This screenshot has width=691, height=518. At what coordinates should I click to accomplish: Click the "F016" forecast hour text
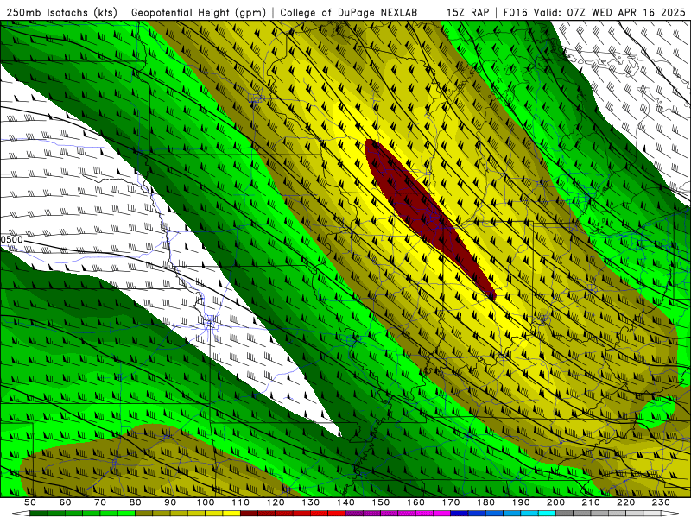(x=515, y=12)
